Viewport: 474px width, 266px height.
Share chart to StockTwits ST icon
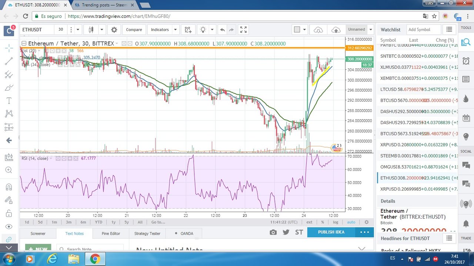click(299, 232)
